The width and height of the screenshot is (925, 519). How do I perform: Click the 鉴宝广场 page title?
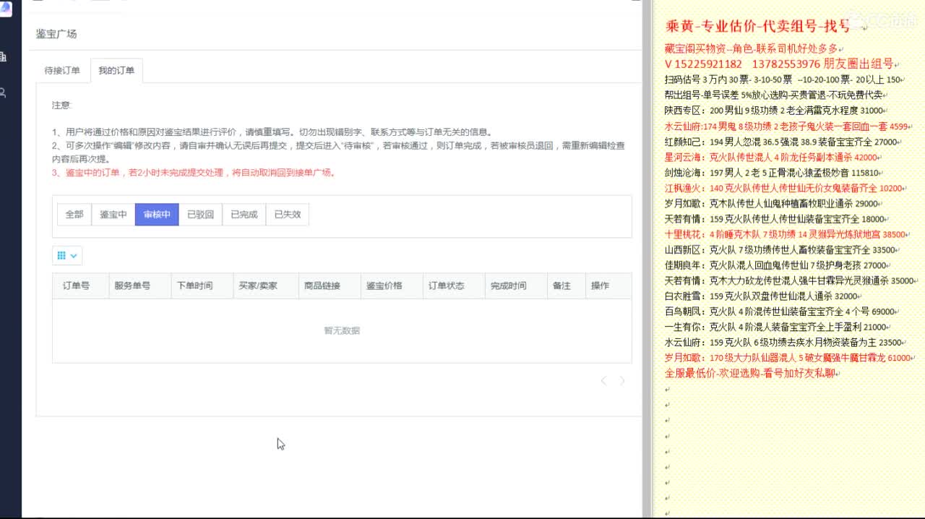coord(56,34)
